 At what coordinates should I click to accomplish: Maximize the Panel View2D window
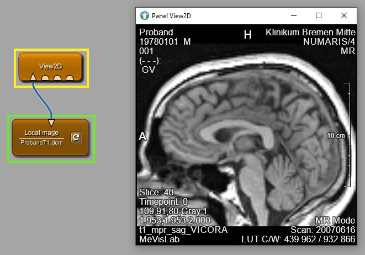click(319, 15)
